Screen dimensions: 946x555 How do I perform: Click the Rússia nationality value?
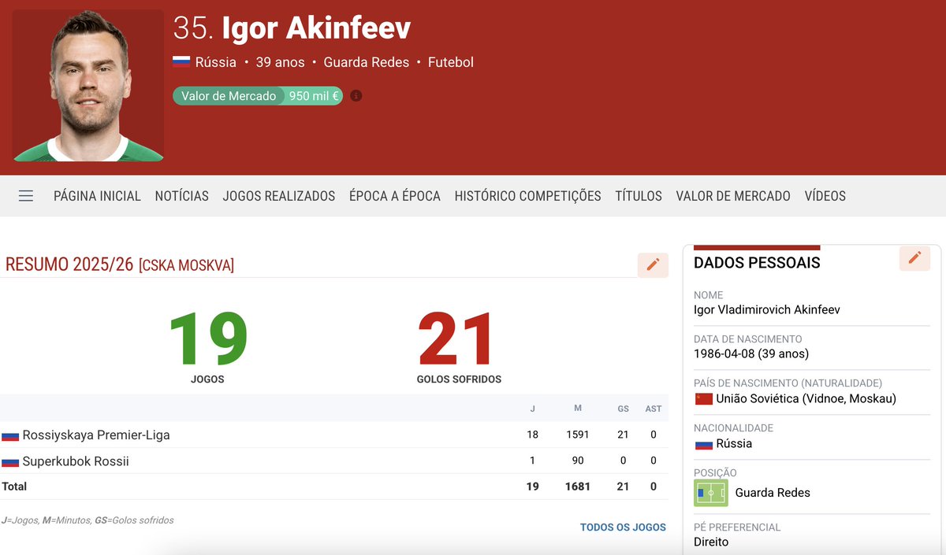tap(734, 444)
